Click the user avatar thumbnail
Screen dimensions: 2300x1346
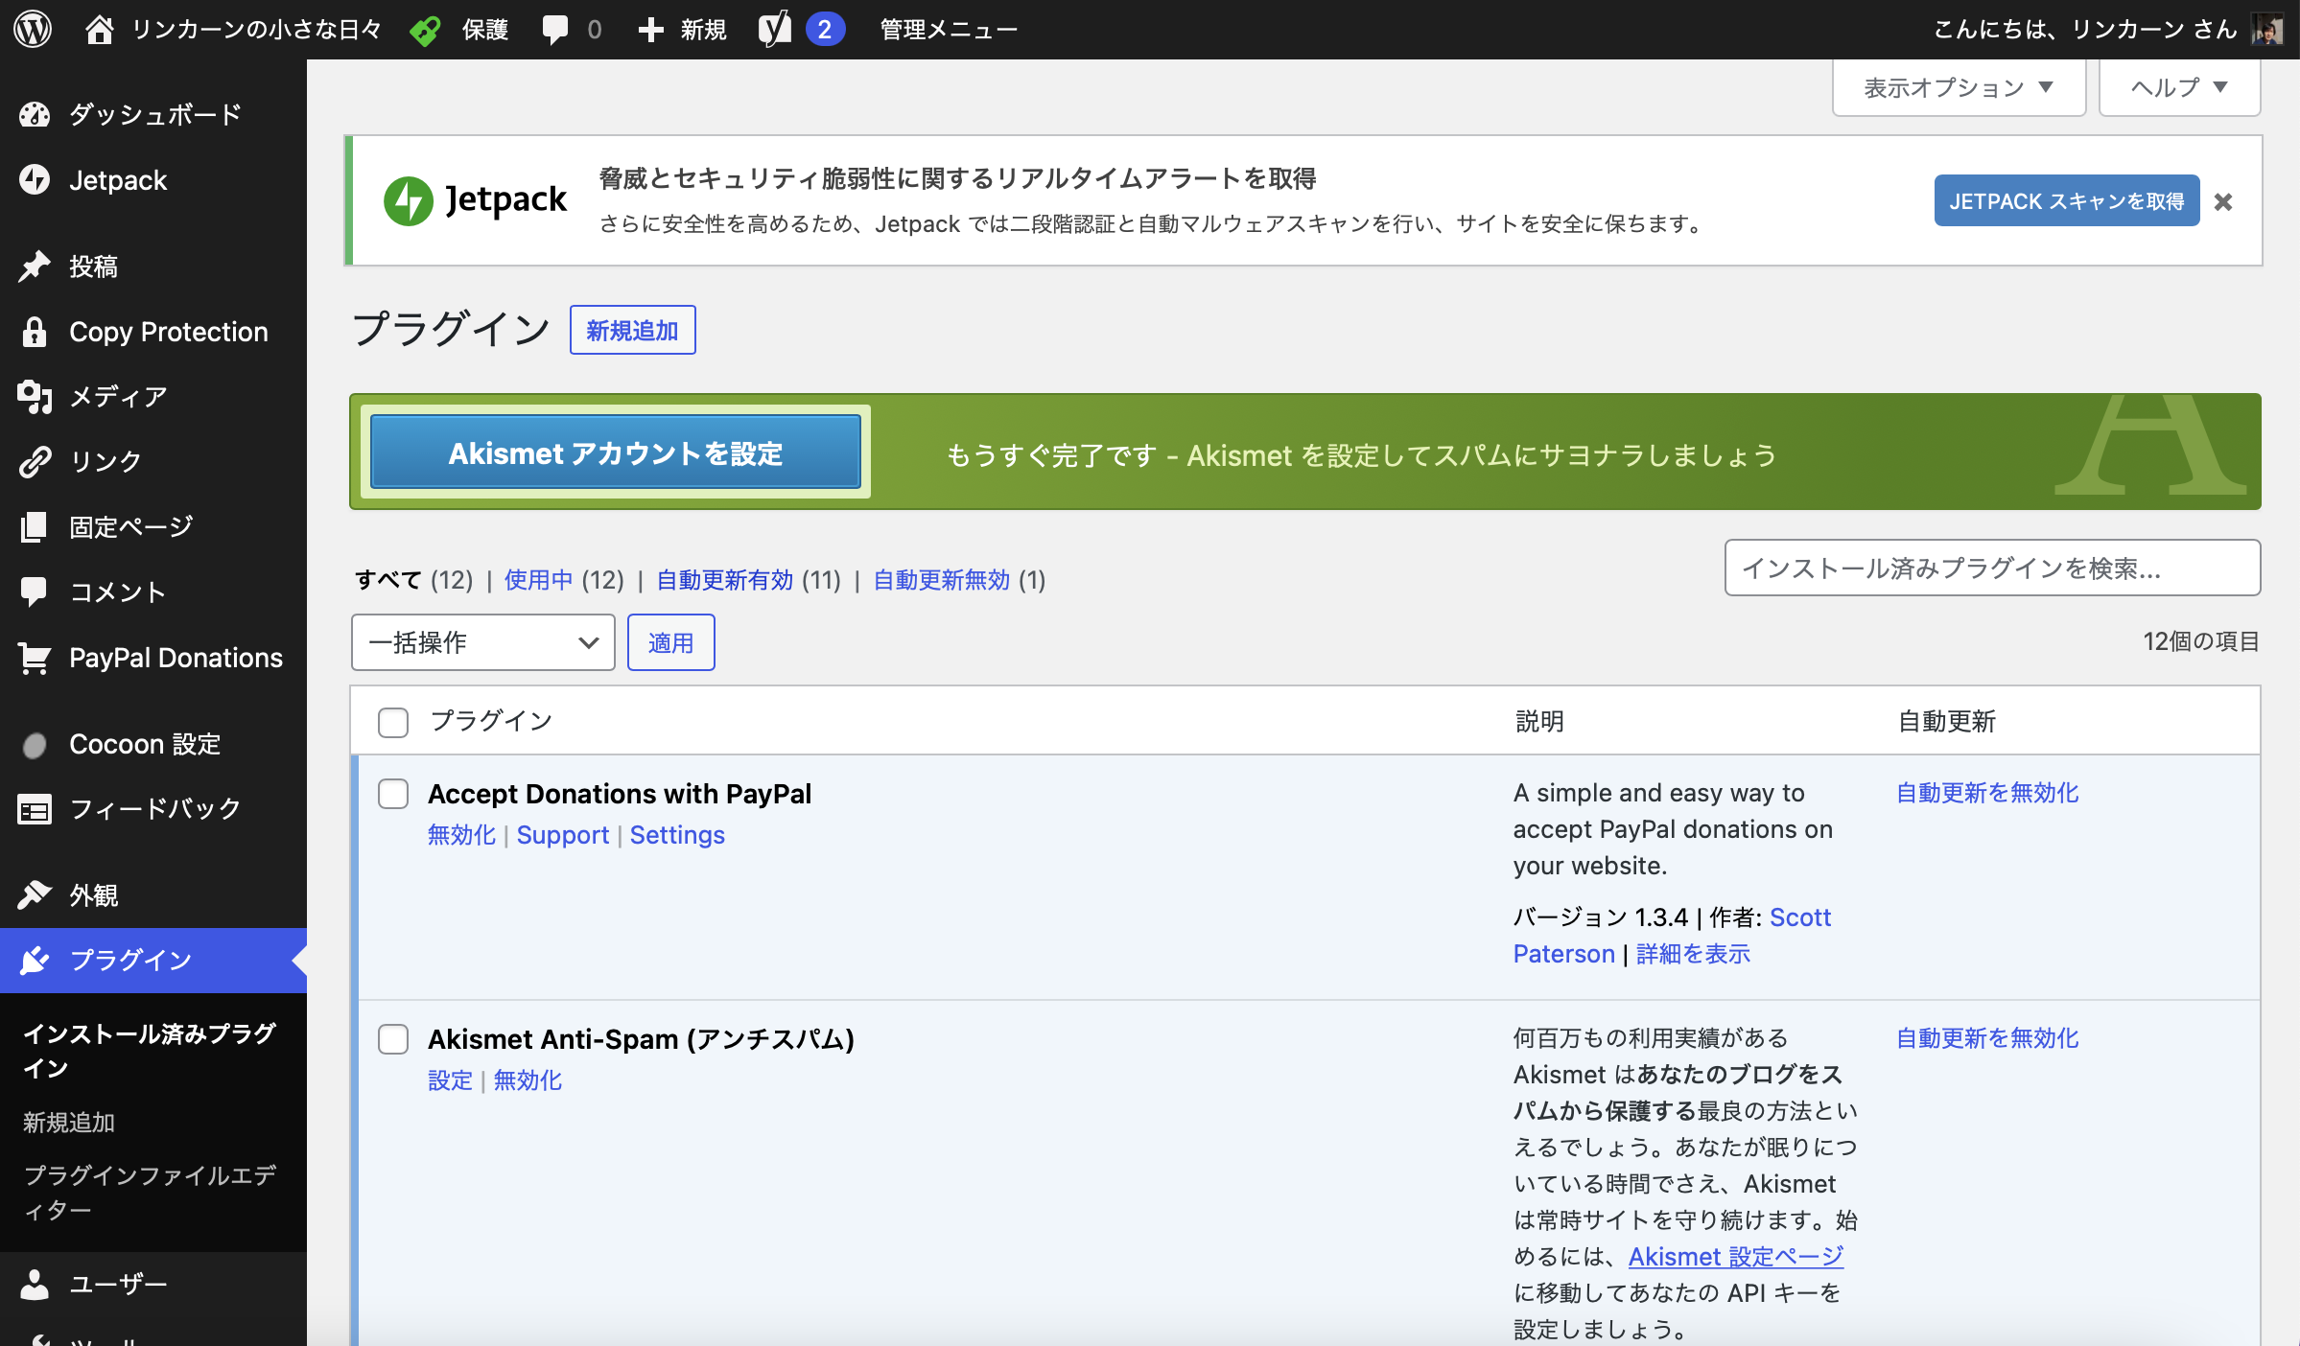click(x=2267, y=30)
